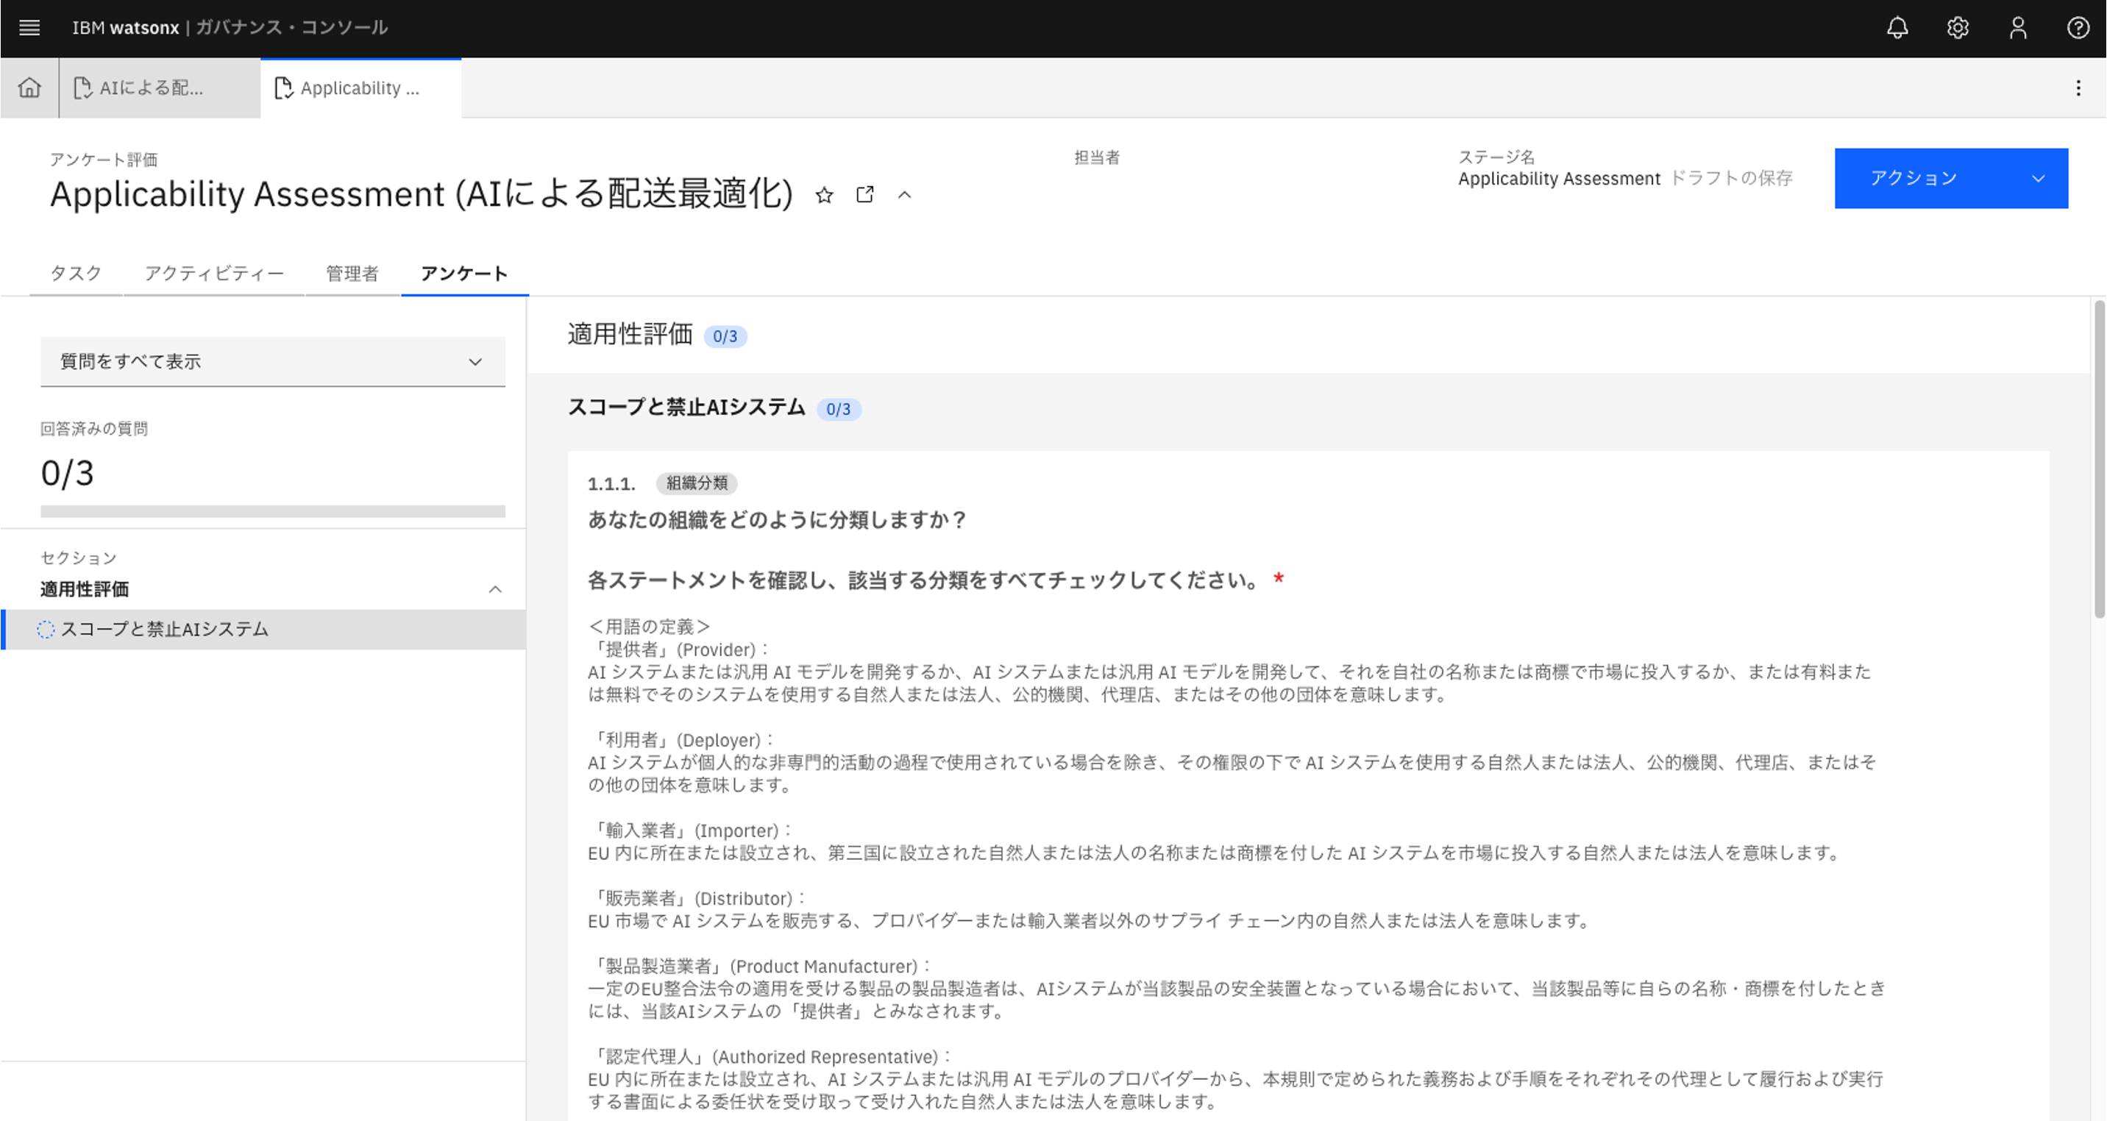
Task: Favorite the assessment with star icon
Action: [824, 196]
